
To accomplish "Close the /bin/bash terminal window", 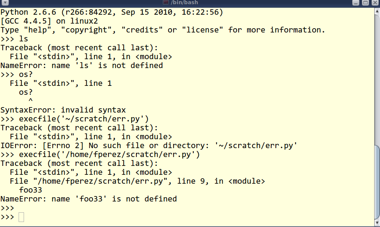I will point(375,3).
